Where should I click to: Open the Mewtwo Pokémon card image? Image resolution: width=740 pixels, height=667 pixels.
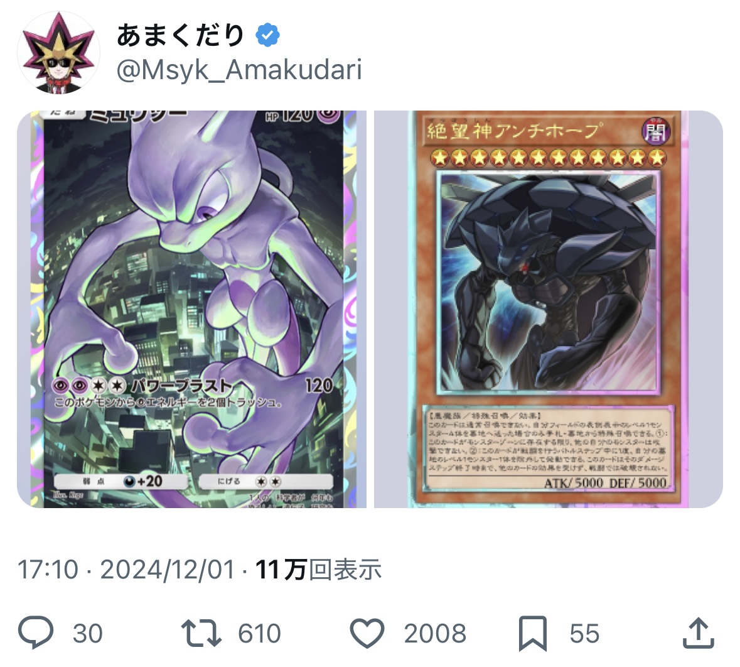[x=191, y=310]
